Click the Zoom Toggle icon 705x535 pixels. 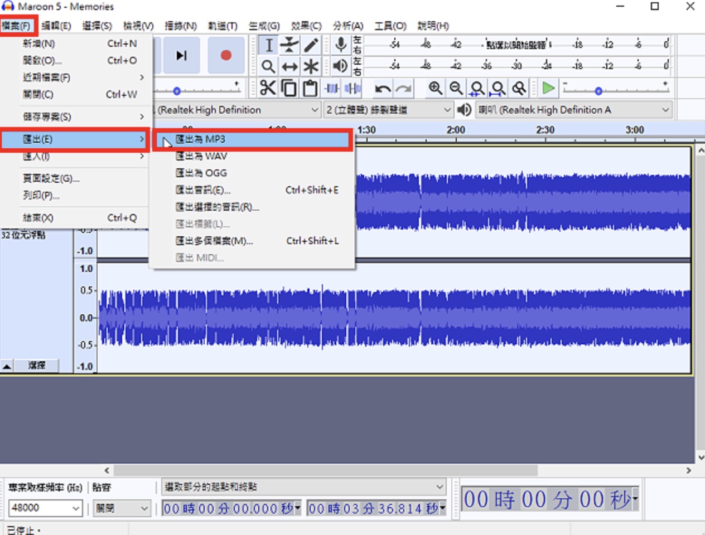[519, 88]
